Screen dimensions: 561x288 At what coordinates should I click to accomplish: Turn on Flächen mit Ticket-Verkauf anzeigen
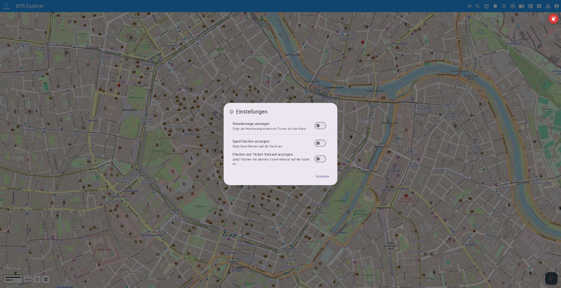320,159
